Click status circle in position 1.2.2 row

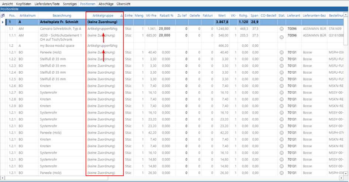point(281,59)
